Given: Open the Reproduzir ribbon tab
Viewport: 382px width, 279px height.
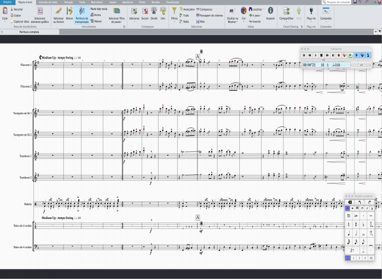Looking at the screenshot, I should tap(97, 2).
